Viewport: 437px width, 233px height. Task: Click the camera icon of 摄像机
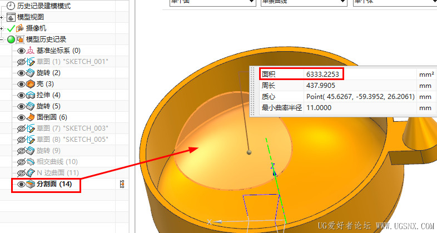(x=20, y=28)
